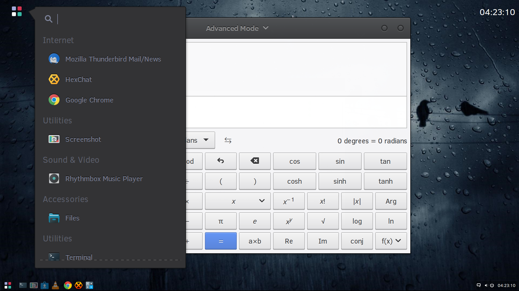Open the Advanced Mode dropdown in calculator
519x291 pixels.
click(x=237, y=28)
